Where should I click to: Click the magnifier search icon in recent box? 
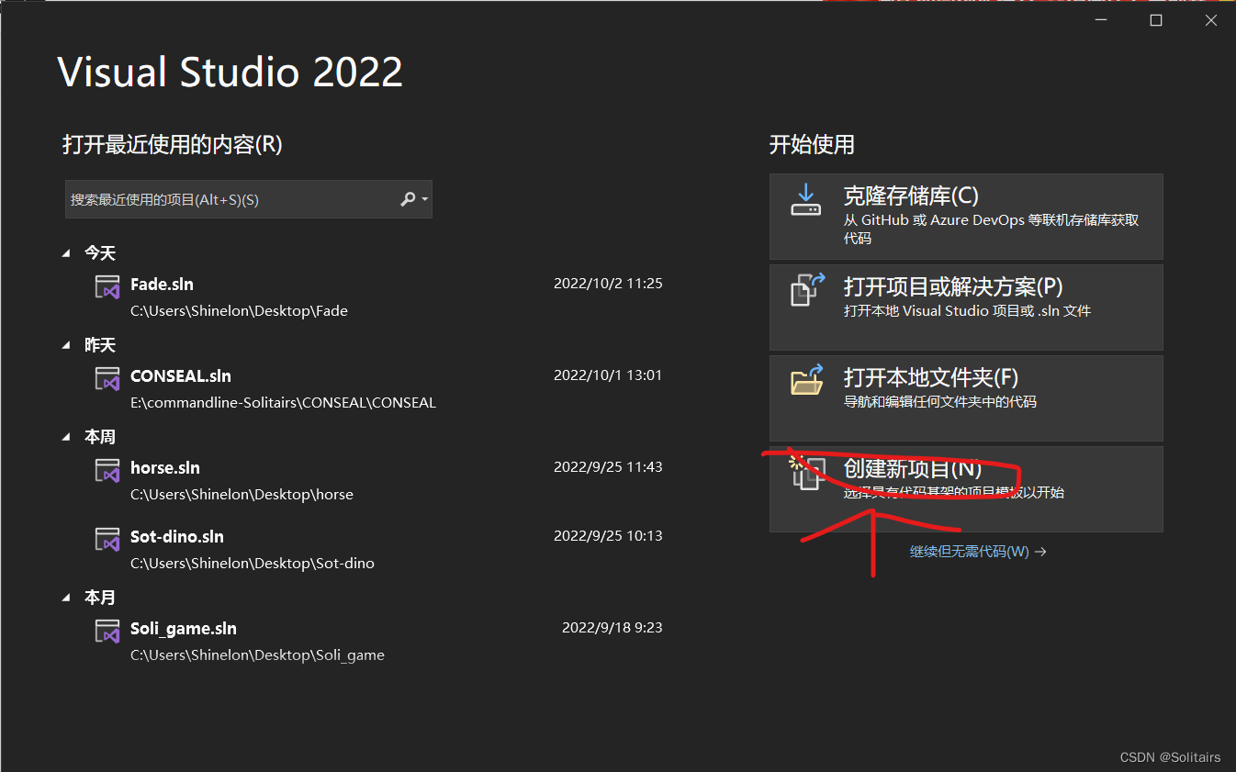(409, 199)
